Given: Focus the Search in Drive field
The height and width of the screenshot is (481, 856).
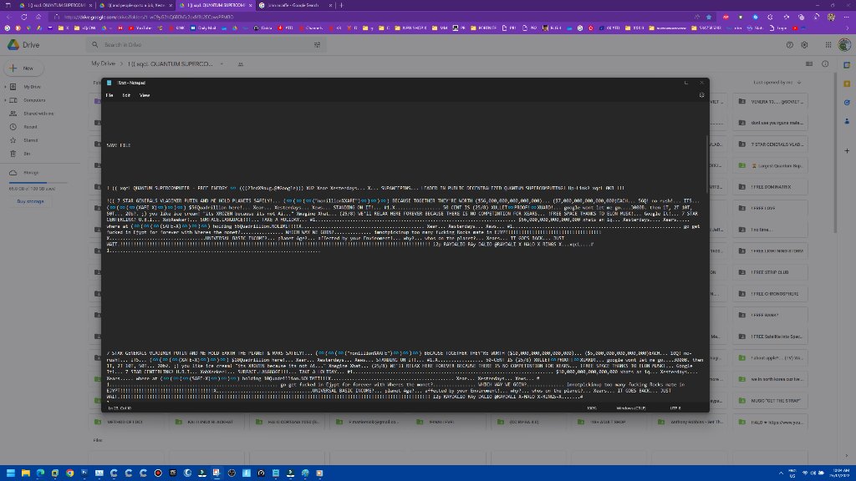Looking at the screenshot, I should point(205,45).
